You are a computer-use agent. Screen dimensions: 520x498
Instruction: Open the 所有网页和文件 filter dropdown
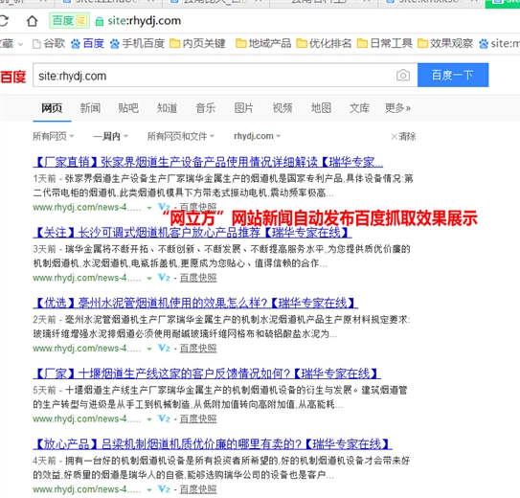click(x=181, y=136)
